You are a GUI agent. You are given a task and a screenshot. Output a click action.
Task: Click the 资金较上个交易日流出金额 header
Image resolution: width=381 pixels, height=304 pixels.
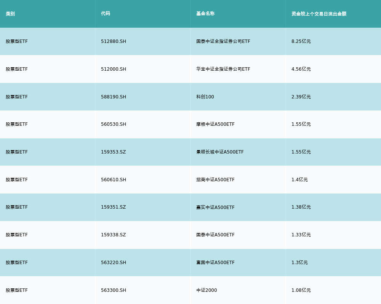click(319, 14)
